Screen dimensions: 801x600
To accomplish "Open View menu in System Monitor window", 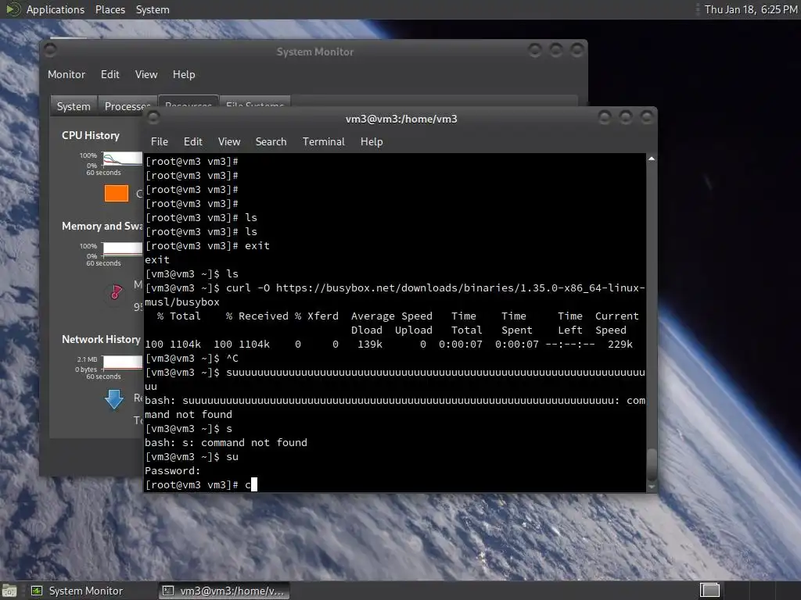I will pos(146,74).
